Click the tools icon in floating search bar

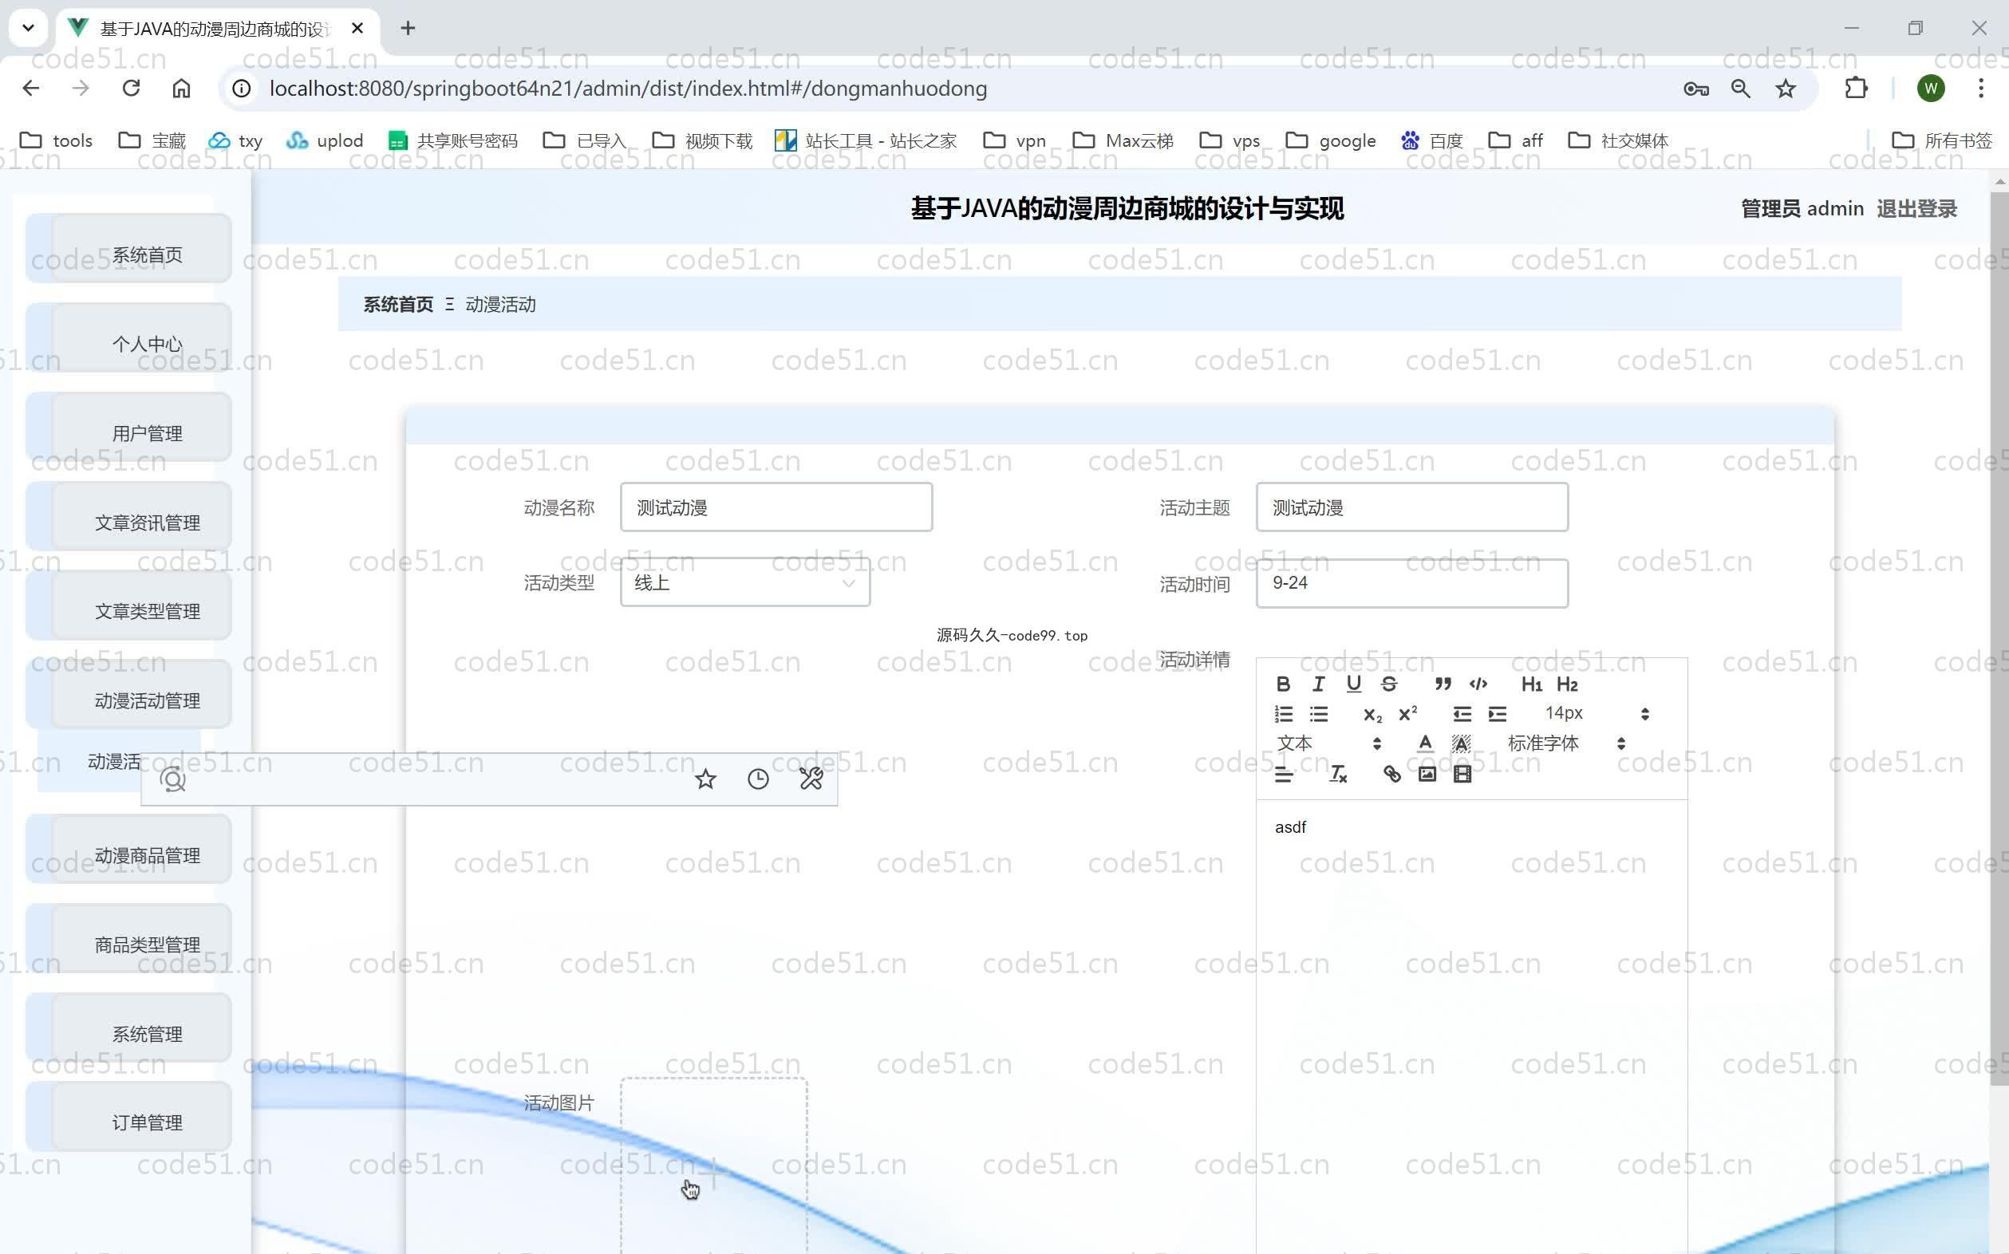point(811,779)
